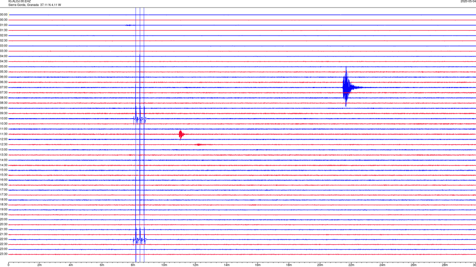Click the 18m axis tick label
The height and width of the screenshot is (267, 476).
tap(289, 265)
